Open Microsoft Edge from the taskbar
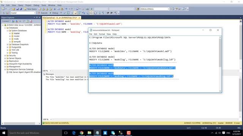243x136 pixels. 74,133
